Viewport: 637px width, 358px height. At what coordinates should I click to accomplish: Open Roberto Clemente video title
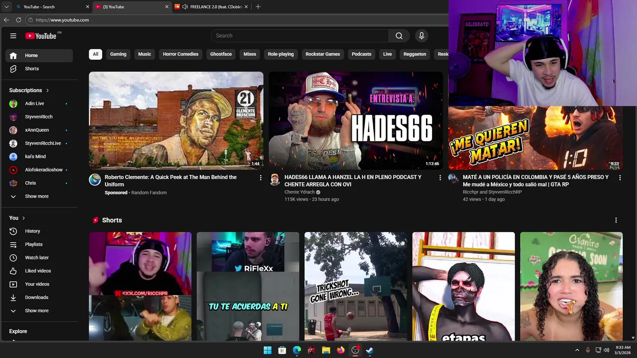point(171,181)
